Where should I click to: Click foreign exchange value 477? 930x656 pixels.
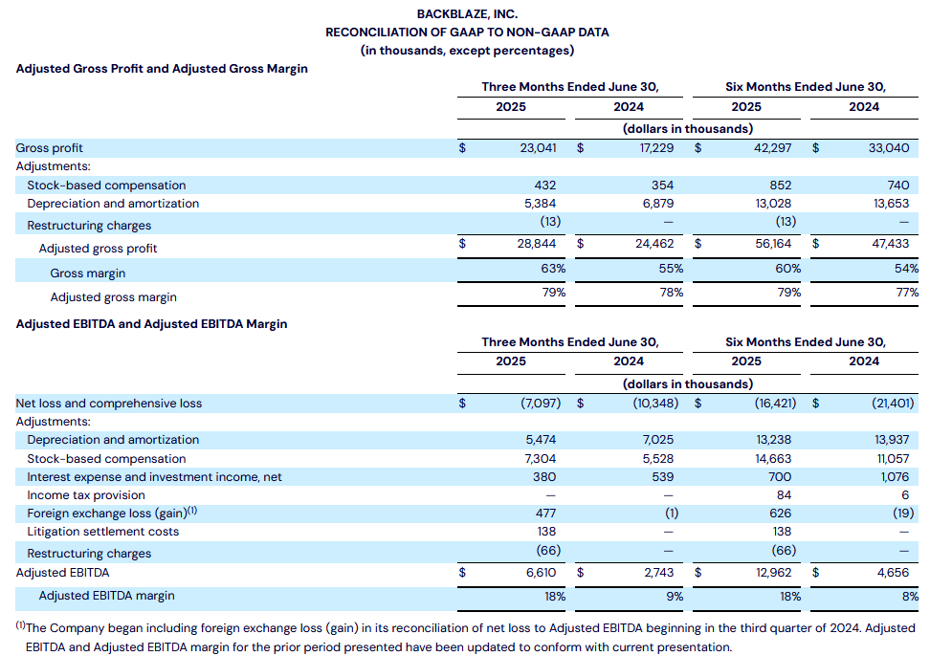(x=545, y=514)
